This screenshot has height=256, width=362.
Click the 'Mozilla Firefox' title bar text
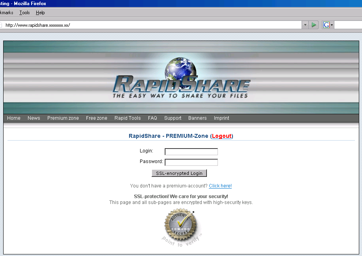[x=30, y=4]
